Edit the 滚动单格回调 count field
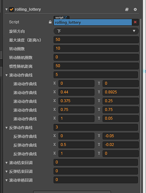Image resolution: width=146 pixels, height=193 pixels. click(x=96, y=180)
